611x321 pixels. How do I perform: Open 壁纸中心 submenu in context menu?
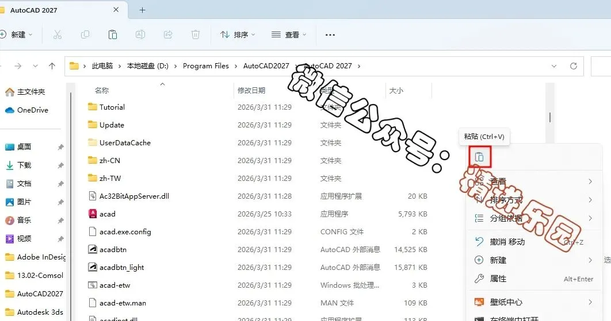[534, 302]
